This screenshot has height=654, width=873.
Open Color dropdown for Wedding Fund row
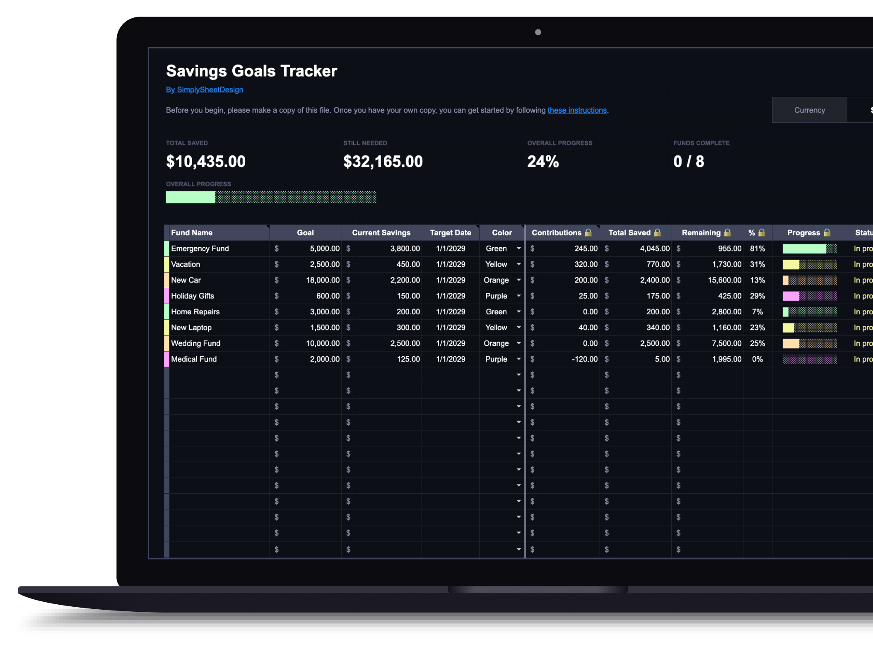click(518, 343)
